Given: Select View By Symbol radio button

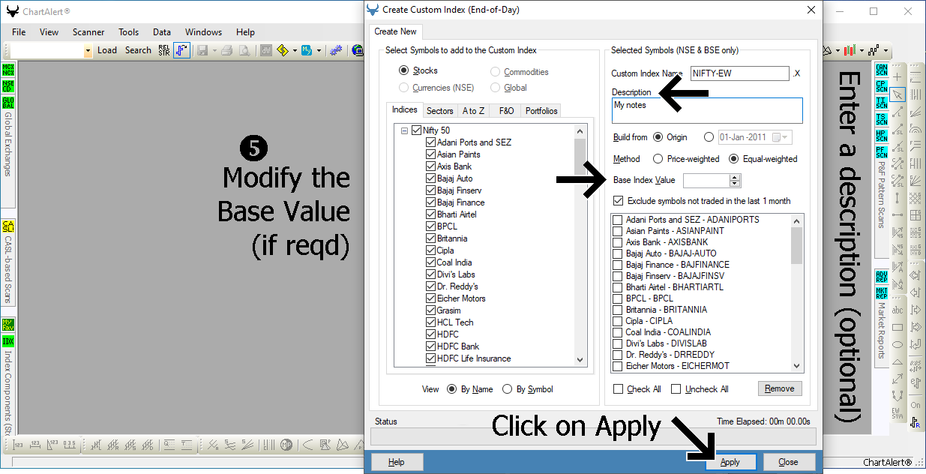Looking at the screenshot, I should click(x=508, y=389).
